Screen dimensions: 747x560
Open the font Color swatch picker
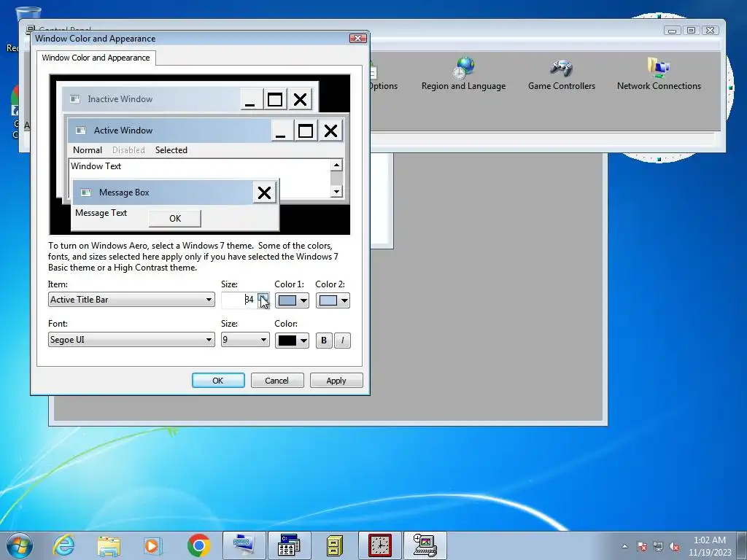tap(292, 341)
